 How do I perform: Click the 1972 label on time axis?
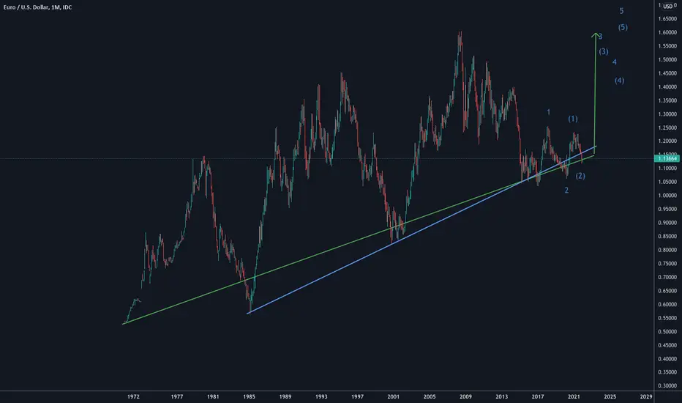133,396
